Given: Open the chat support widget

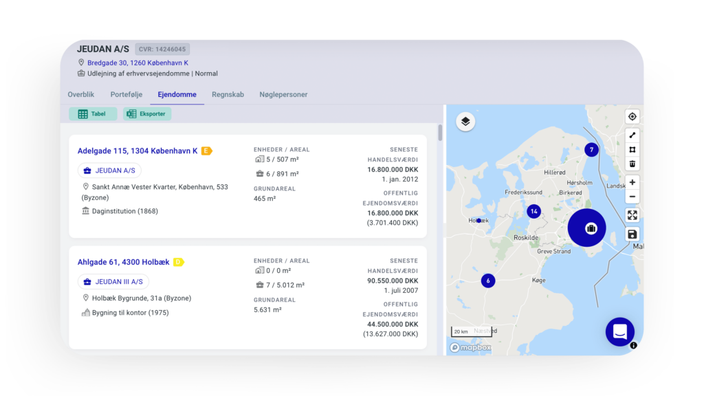Looking at the screenshot, I should coord(619,332).
